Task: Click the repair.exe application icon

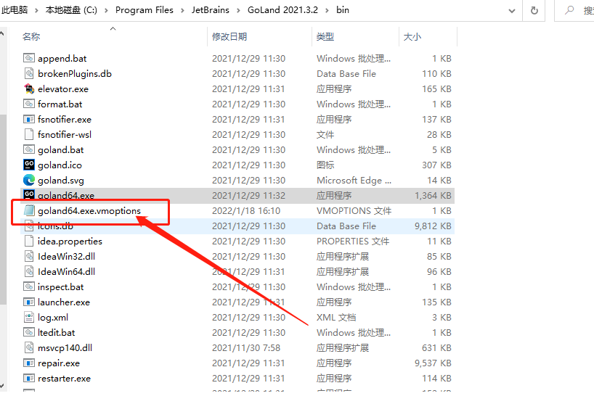Action: [x=29, y=363]
